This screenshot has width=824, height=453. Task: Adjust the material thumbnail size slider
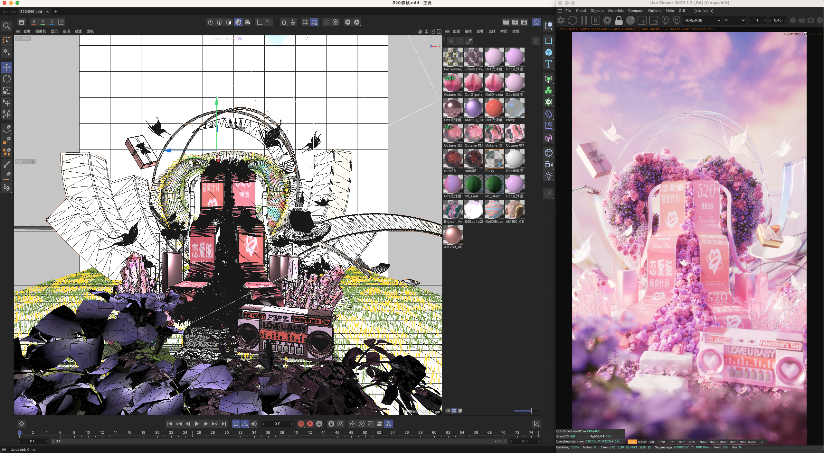[x=531, y=411]
